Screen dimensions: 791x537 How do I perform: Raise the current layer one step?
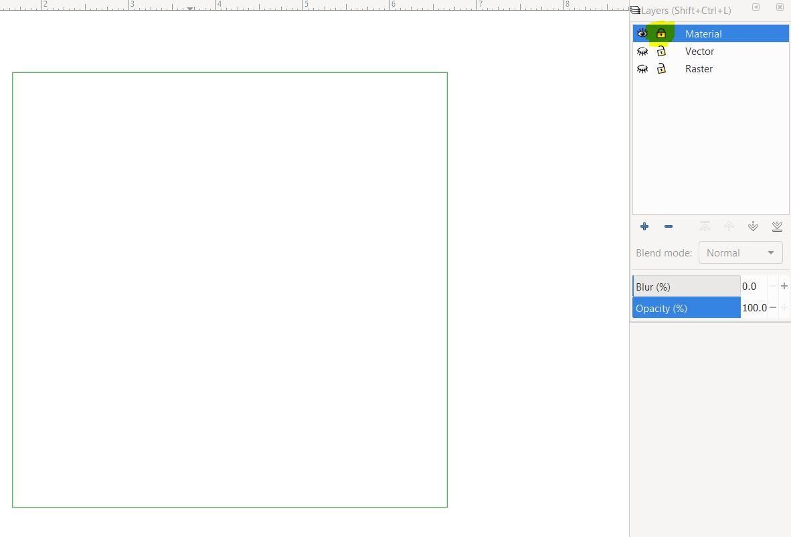point(729,226)
